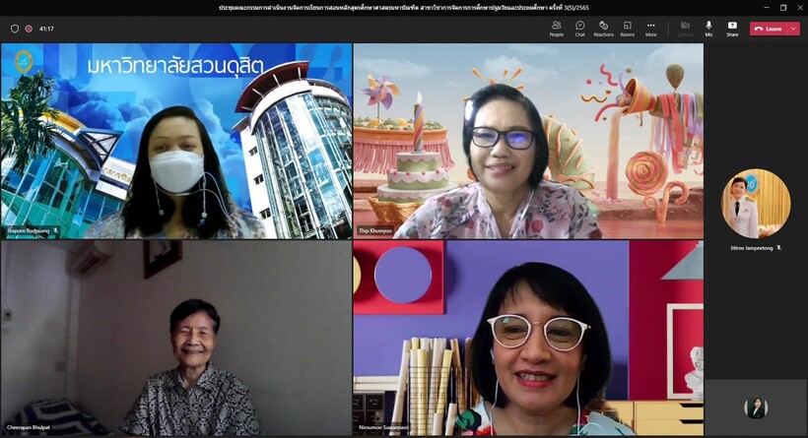This screenshot has width=808, height=438.
Task: Select Niroumon Suwannasri's video tile
Action: click(528, 339)
